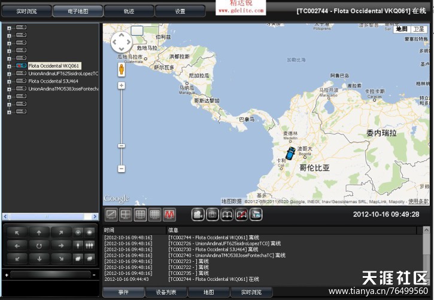Open the 设置 settings tab
The height and width of the screenshot is (300, 434).
(x=180, y=11)
